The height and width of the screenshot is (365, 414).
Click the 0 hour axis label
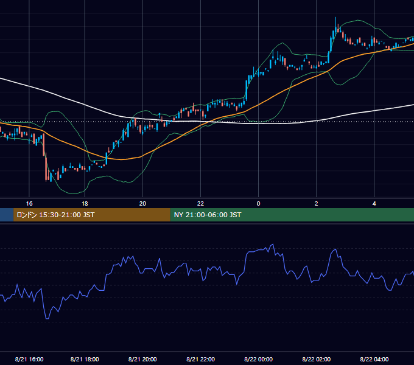259,204
